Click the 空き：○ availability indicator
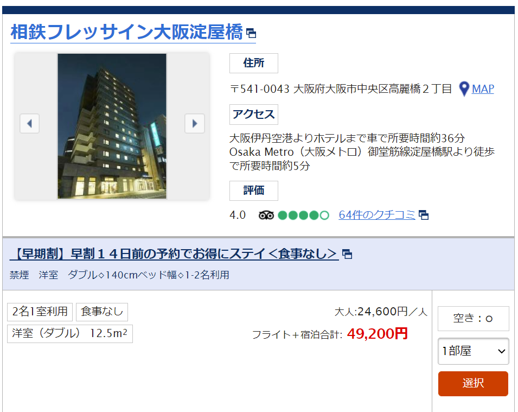This screenshot has width=518, height=412. [473, 319]
